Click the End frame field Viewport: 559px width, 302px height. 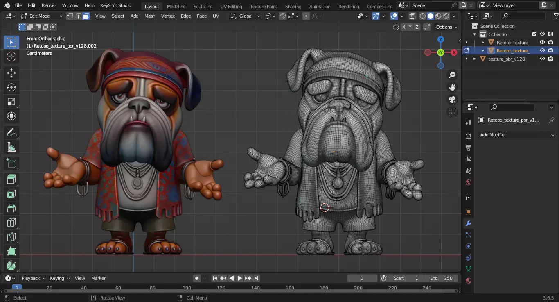click(x=441, y=278)
